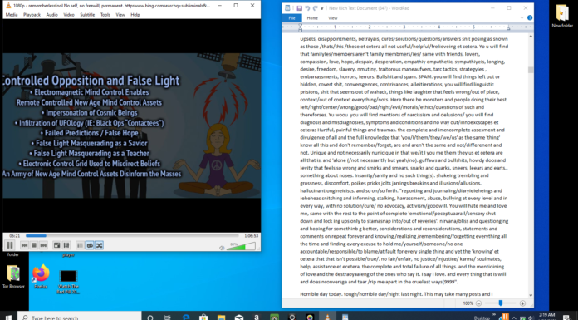Toggle remaining time display 1:06:53
The image size is (578, 320).
(x=251, y=235)
